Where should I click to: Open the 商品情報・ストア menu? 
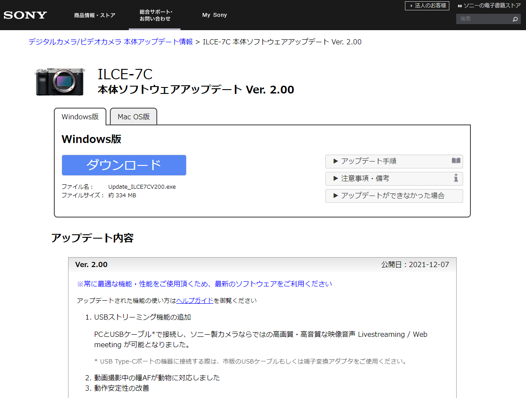click(x=94, y=16)
